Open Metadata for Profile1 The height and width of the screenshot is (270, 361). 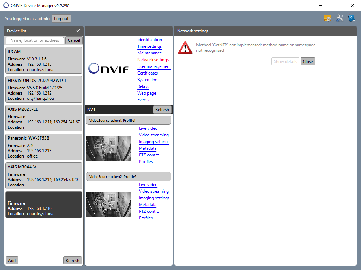(x=148, y=148)
